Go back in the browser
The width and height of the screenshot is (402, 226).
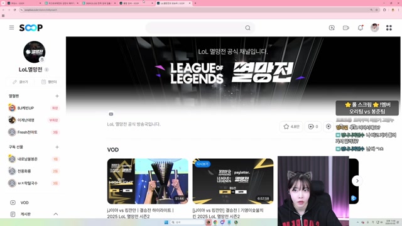3,10
